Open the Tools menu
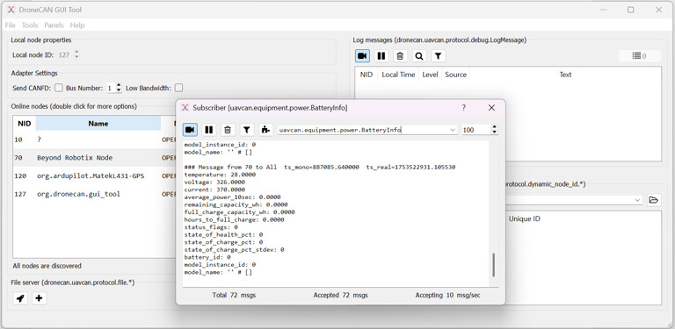 30,25
